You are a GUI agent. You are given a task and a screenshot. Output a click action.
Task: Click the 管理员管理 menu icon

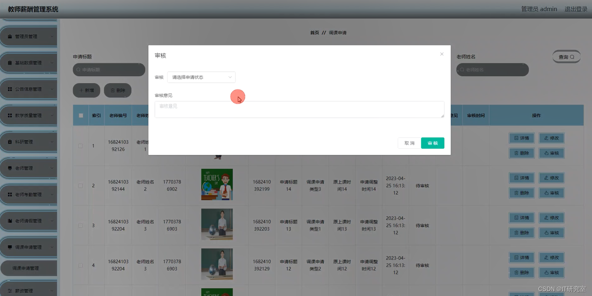pyautogui.click(x=10, y=36)
